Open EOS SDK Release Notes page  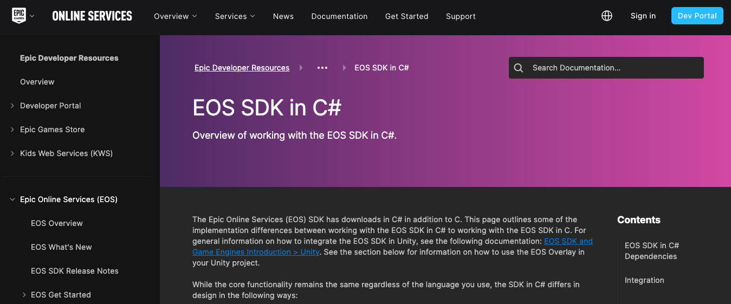click(75, 271)
